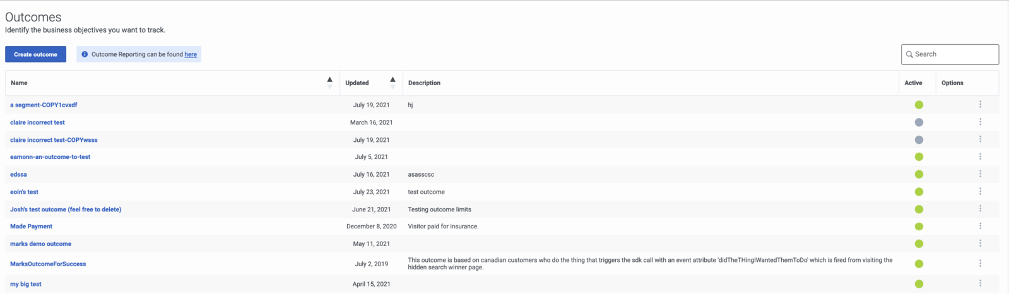Click the Create outcome button
This screenshot has height=294, width=1009.
click(x=35, y=54)
